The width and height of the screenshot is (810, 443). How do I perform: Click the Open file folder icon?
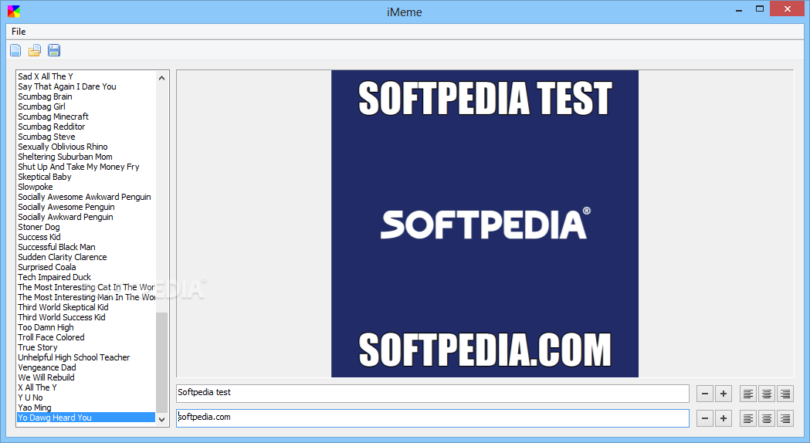[x=35, y=51]
